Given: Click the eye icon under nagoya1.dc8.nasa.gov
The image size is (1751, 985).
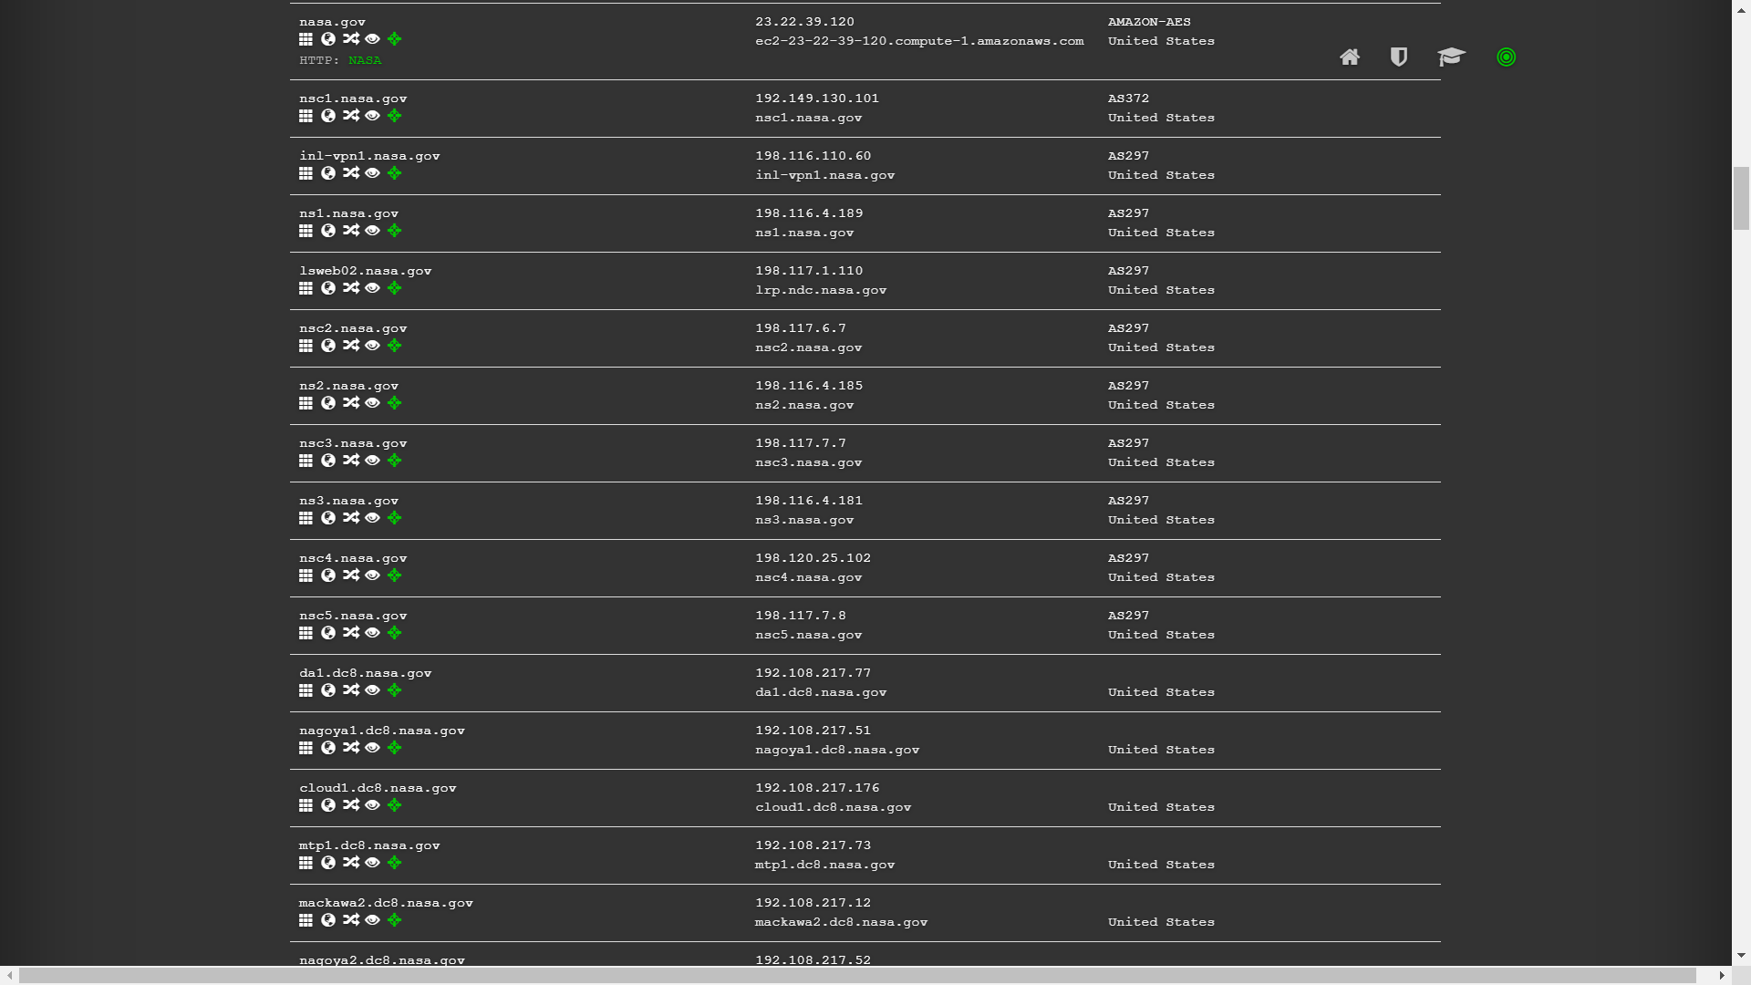Looking at the screenshot, I should (372, 748).
